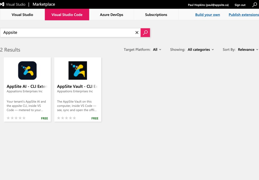
Task: Switch to the Visual Studio tab
Action: (22, 14)
